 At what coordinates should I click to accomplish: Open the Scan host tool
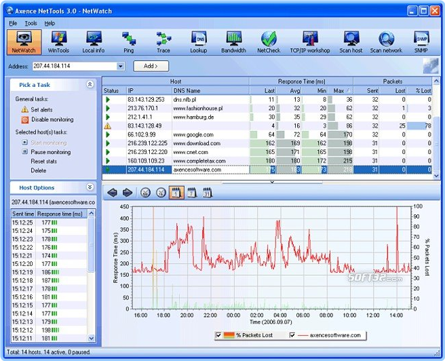[351, 42]
